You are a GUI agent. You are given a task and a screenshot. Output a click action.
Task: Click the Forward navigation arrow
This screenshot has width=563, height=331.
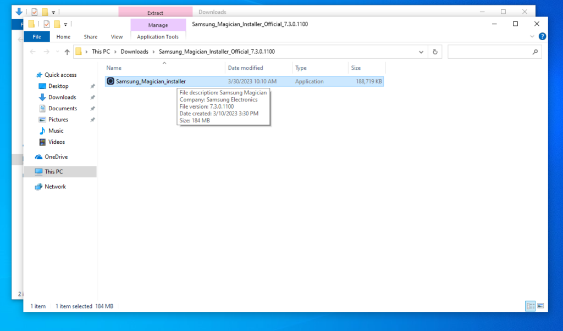coord(46,52)
